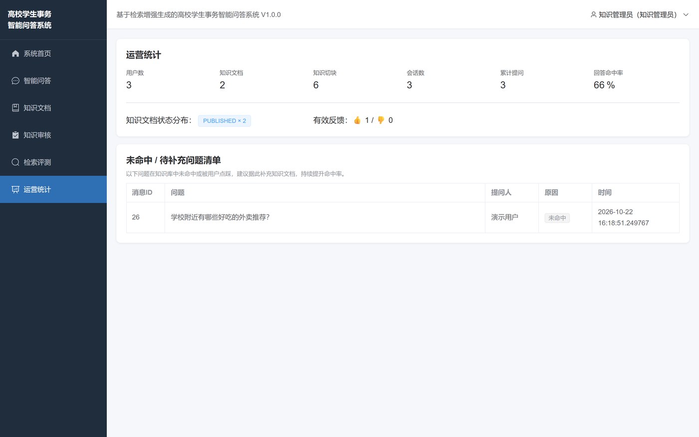Screen dimensions: 699x437
Task: Select the 检索评测 menu item
Action: click(x=53, y=162)
